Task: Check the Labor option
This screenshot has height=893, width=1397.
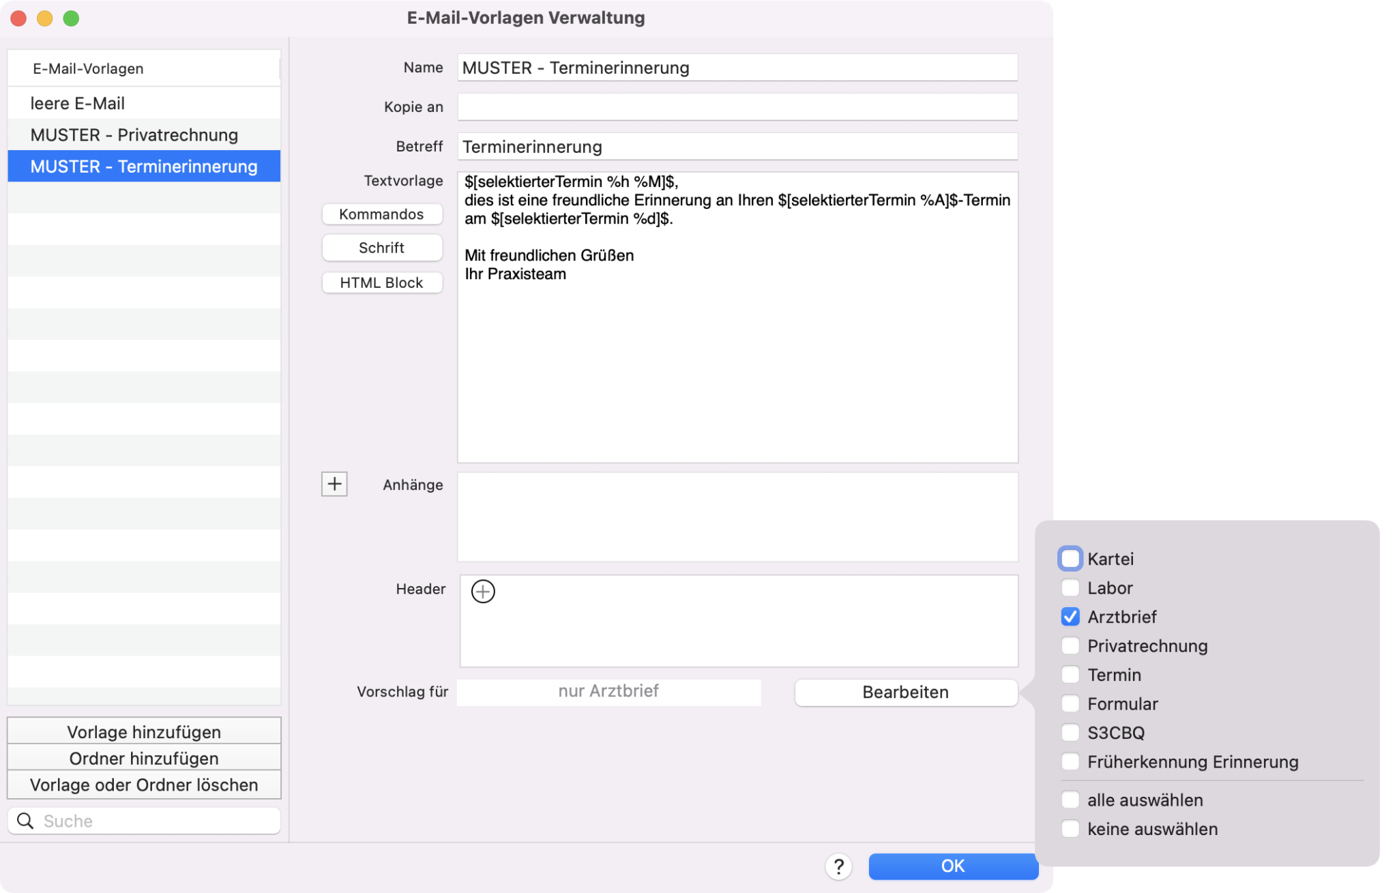Action: pos(1070,587)
